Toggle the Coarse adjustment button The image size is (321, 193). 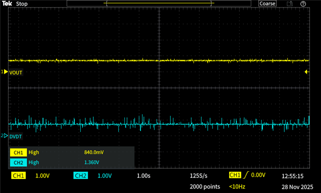click(x=267, y=4)
